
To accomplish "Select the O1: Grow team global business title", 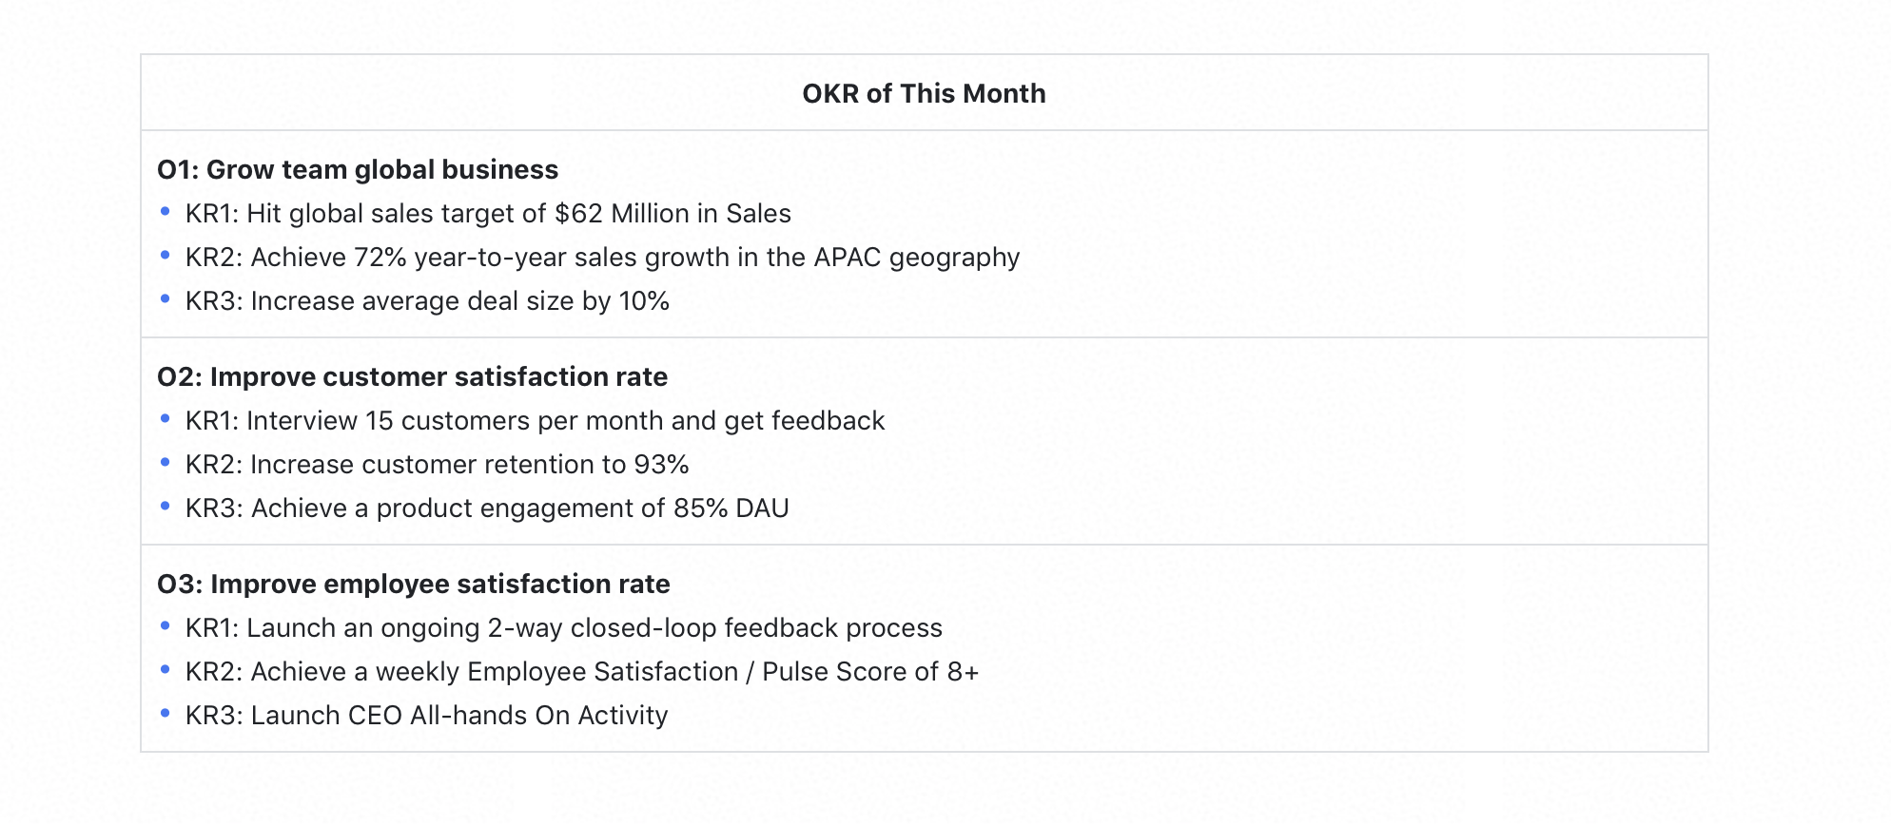I will [358, 169].
